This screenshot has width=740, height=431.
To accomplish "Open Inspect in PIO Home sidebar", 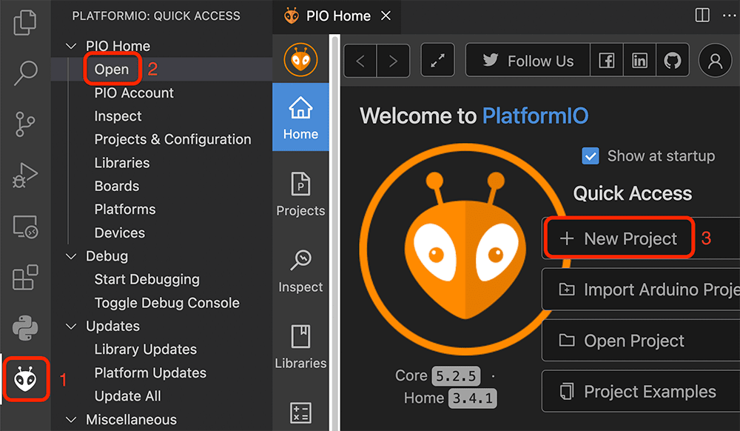I will coord(300,270).
